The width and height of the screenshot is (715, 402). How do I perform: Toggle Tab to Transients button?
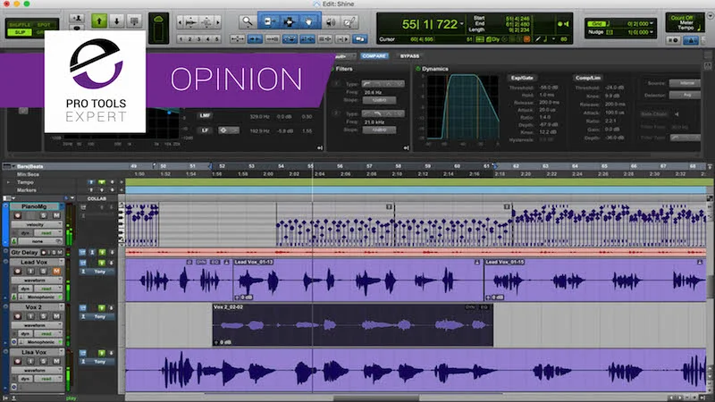click(255, 39)
